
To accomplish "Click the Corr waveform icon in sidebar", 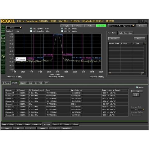I will click(3, 42).
